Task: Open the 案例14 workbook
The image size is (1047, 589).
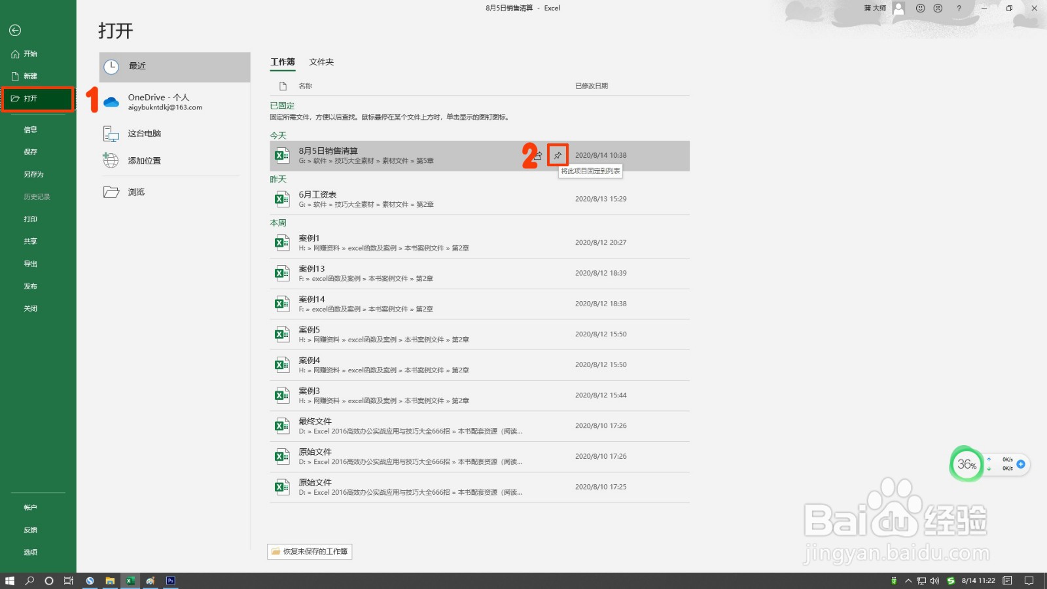Action: coord(480,304)
